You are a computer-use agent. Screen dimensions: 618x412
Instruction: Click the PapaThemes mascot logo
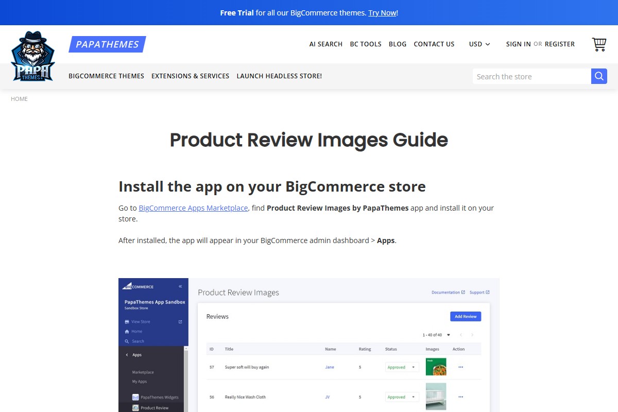(32, 56)
